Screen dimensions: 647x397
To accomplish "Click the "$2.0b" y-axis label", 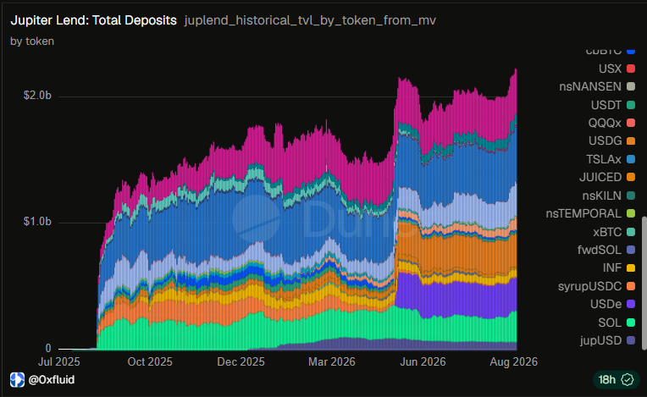I will (37, 96).
